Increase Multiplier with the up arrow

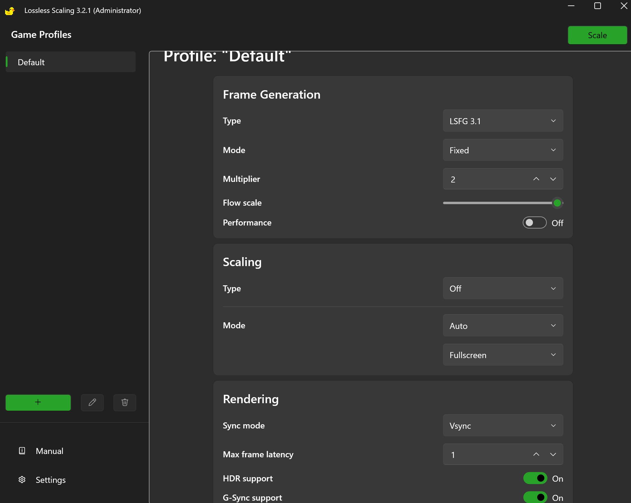536,179
